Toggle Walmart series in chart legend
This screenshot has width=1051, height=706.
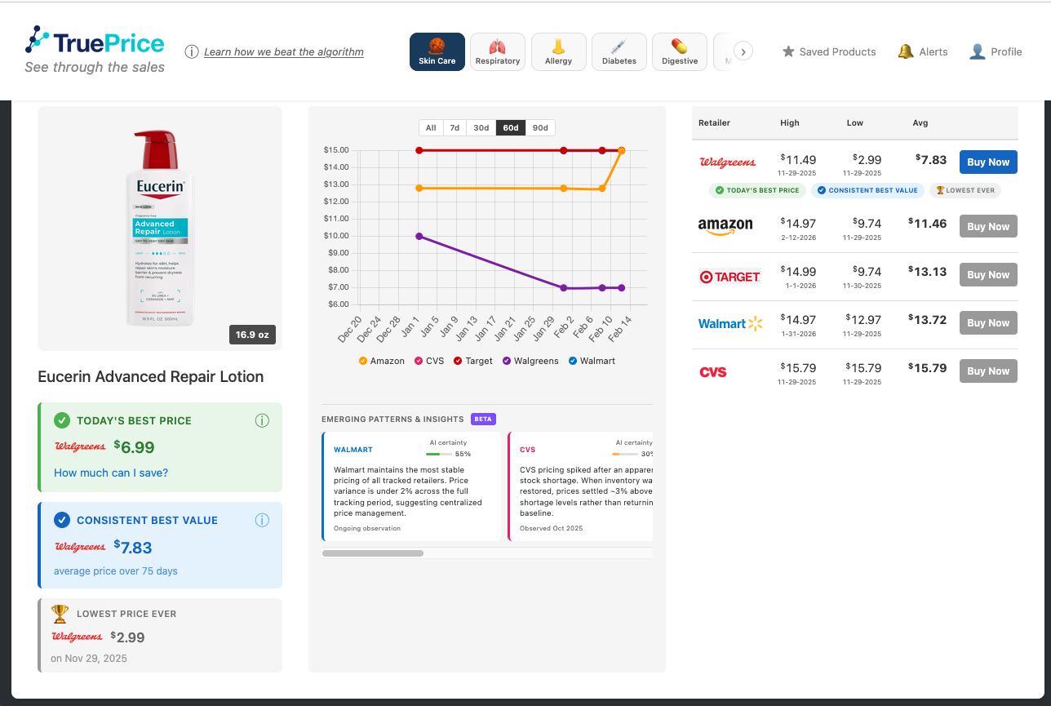pos(592,361)
